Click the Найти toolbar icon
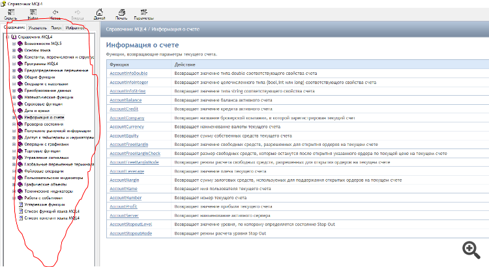This screenshot has height=267, width=489. [x=33, y=12]
